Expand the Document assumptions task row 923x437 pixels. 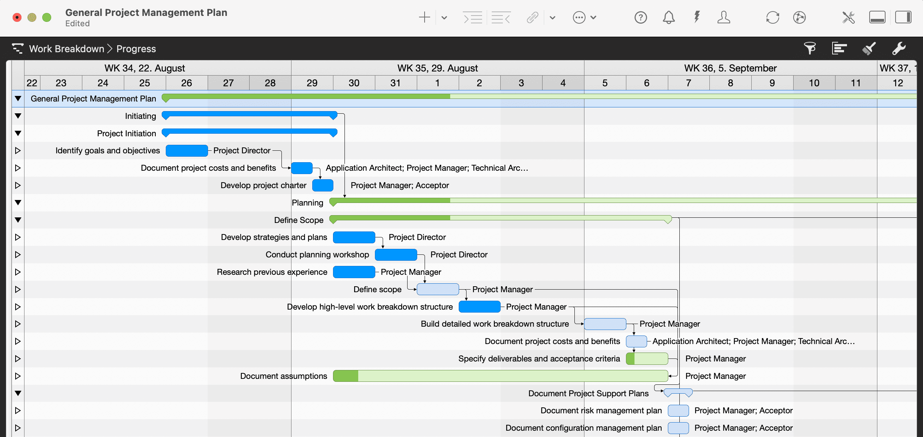[x=18, y=376]
